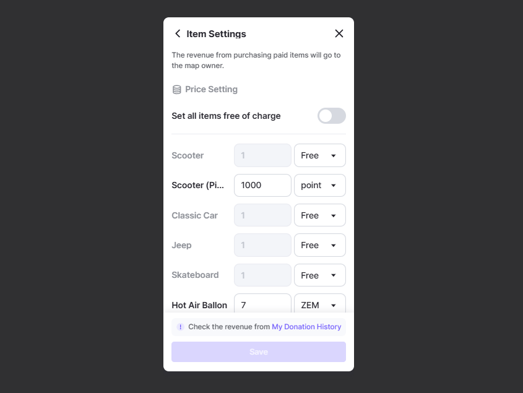Click the back arrow beside Item Settings
523x393 pixels.
(178, 34)
